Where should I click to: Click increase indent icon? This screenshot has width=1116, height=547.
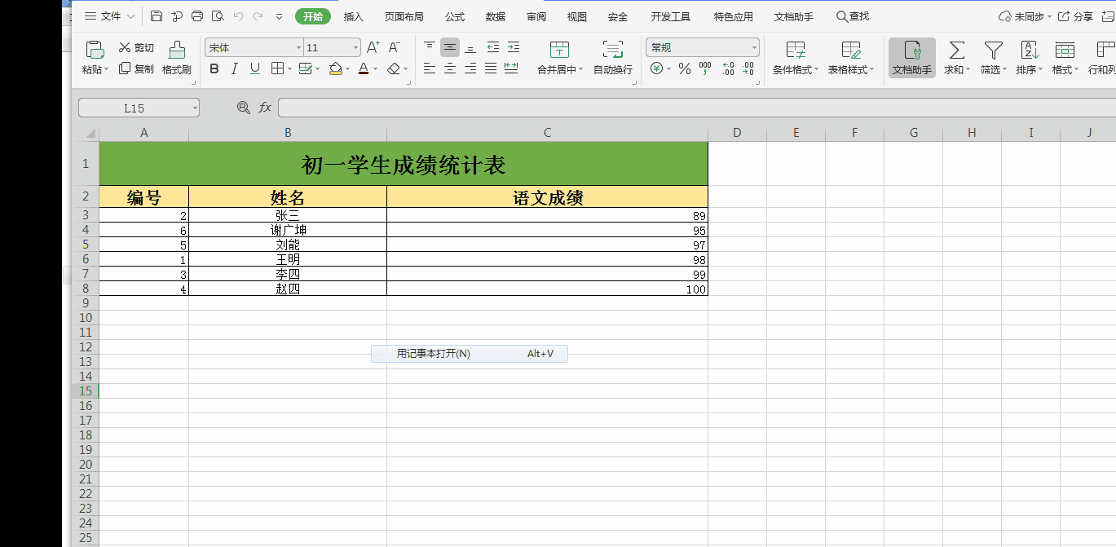514,47
